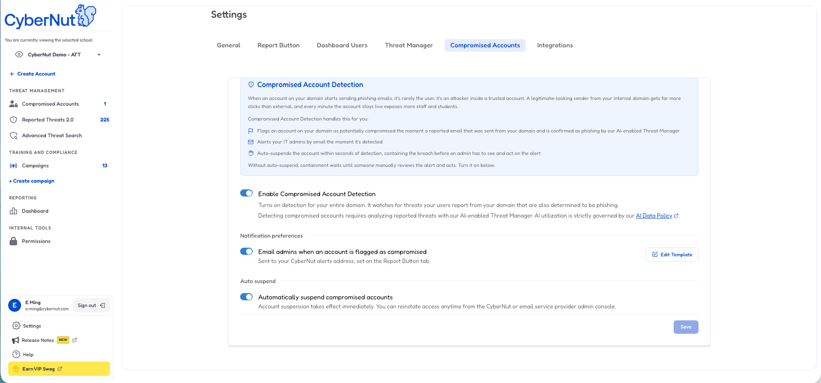Click the Campaigns broadcast icon
The width and height of the screenshot is (821, 383).
coord(13,165)
